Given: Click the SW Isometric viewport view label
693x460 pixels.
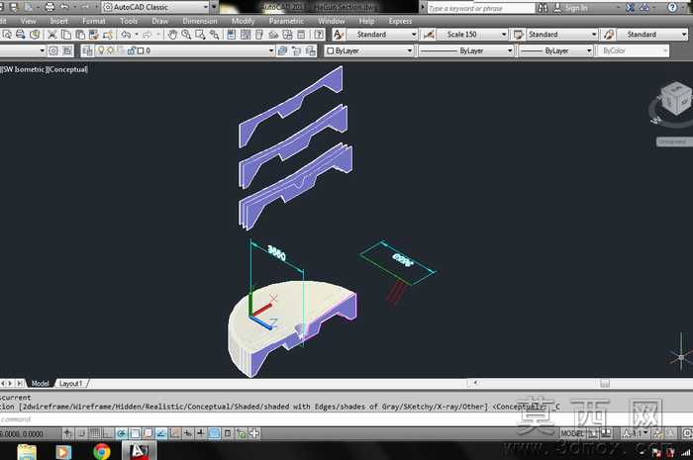Looking at the screenshot, I should [x=23, y=69].
